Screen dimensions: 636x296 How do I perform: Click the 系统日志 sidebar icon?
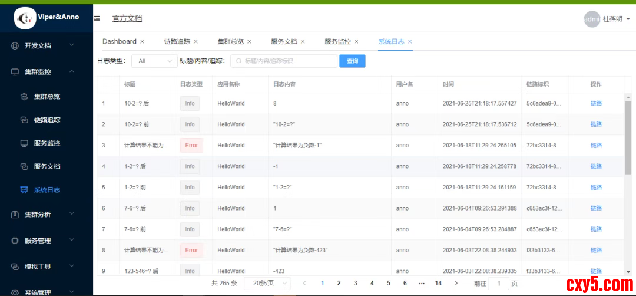point(24,190)
